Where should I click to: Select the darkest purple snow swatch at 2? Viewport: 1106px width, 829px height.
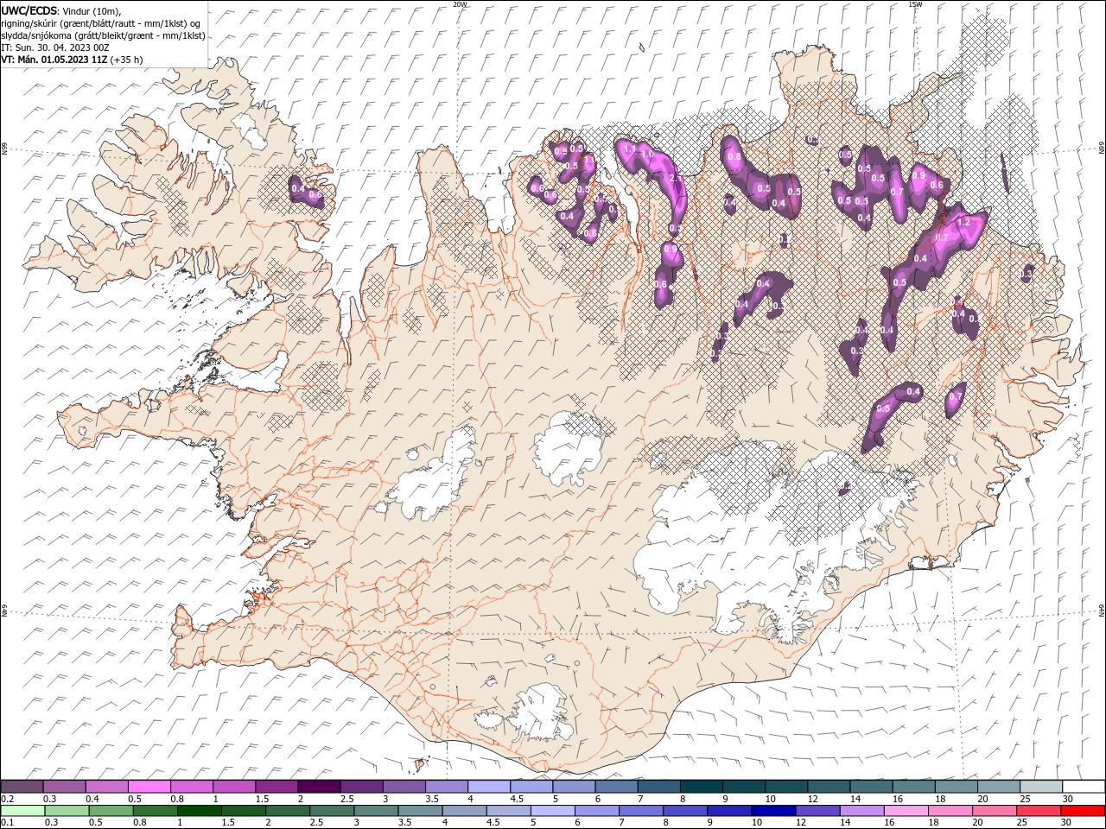coord(320,787)
